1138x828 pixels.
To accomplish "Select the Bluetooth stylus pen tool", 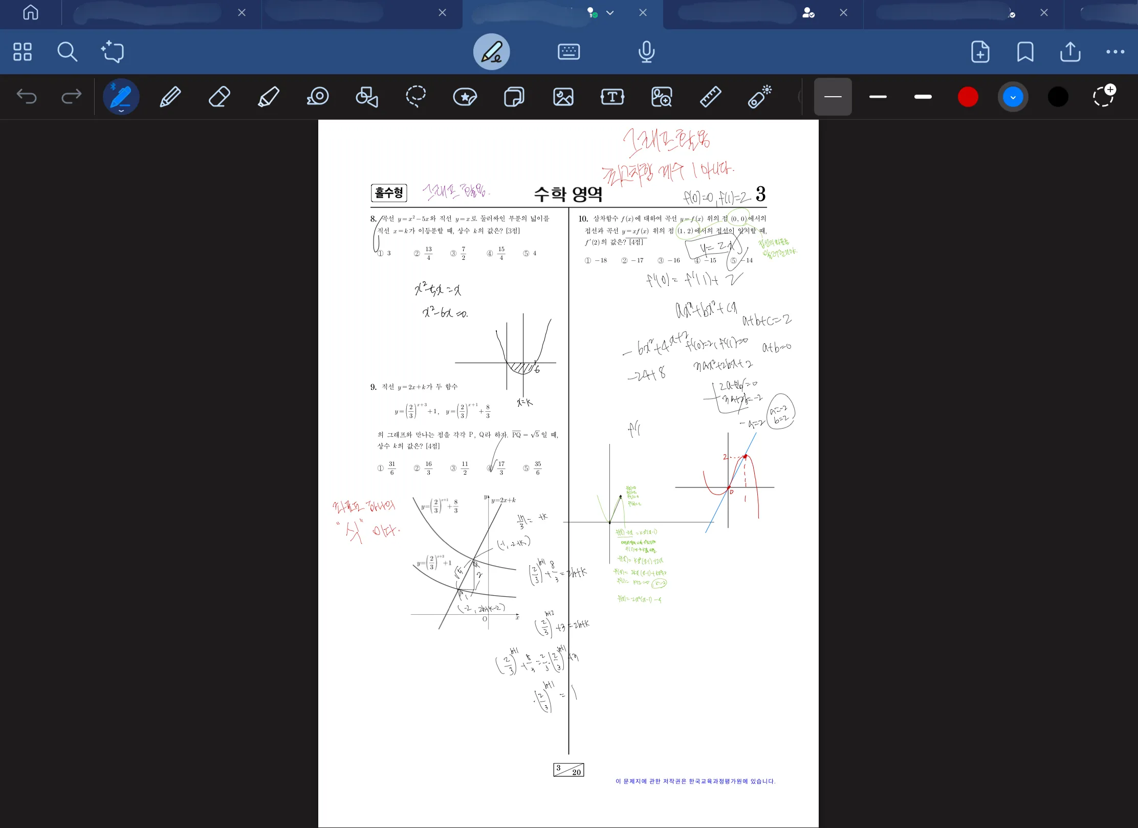I will pos(121,97).
